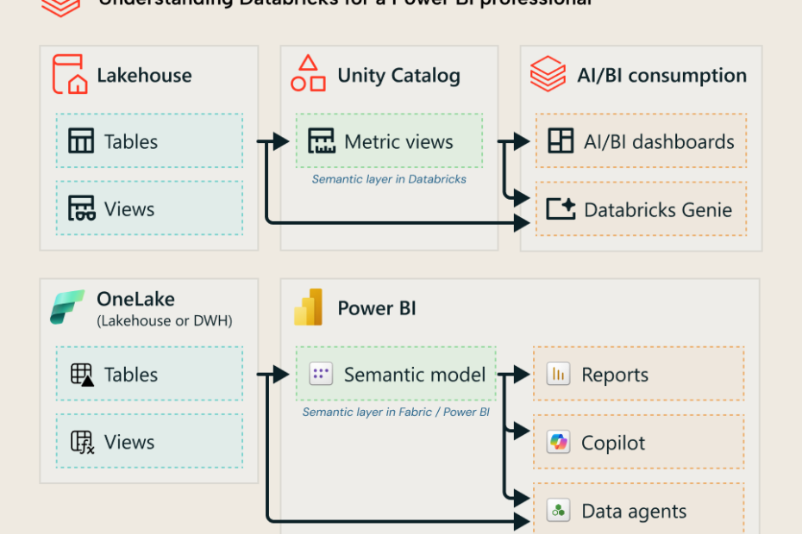Select the Lakehouse Views box
Image resolution: width=802 pixels, height=534 pixels.
[149, 208]
